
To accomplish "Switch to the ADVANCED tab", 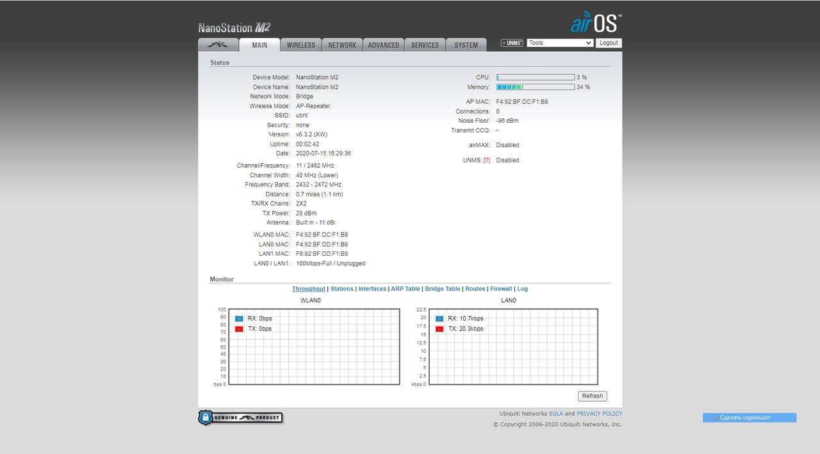I will 384,45.
